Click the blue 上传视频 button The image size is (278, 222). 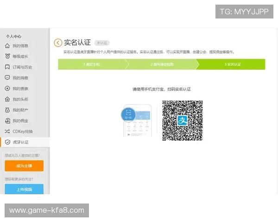tap(24, 189)
